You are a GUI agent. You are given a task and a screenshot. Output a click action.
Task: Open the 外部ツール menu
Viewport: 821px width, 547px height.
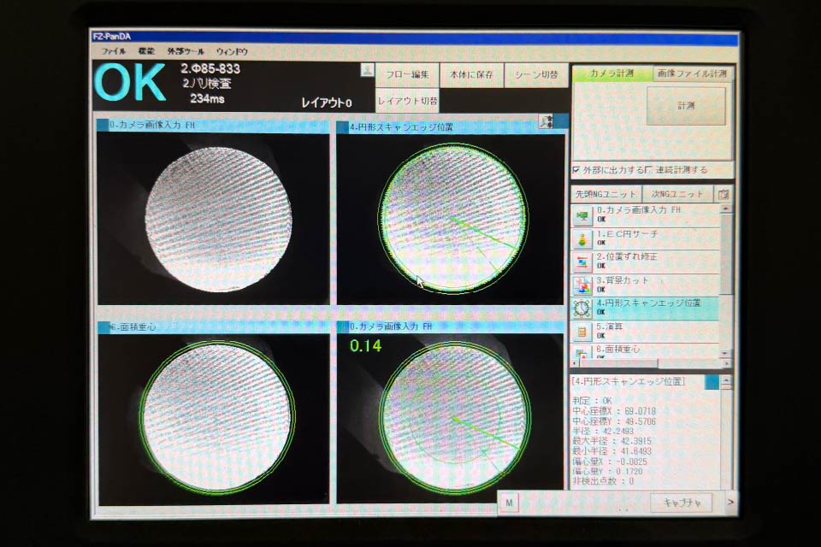point(186,52)
